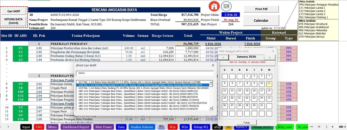Pick day 18 in the calendar
The height and width of the screenshot is (130, 347).
(x=269, y=91)
